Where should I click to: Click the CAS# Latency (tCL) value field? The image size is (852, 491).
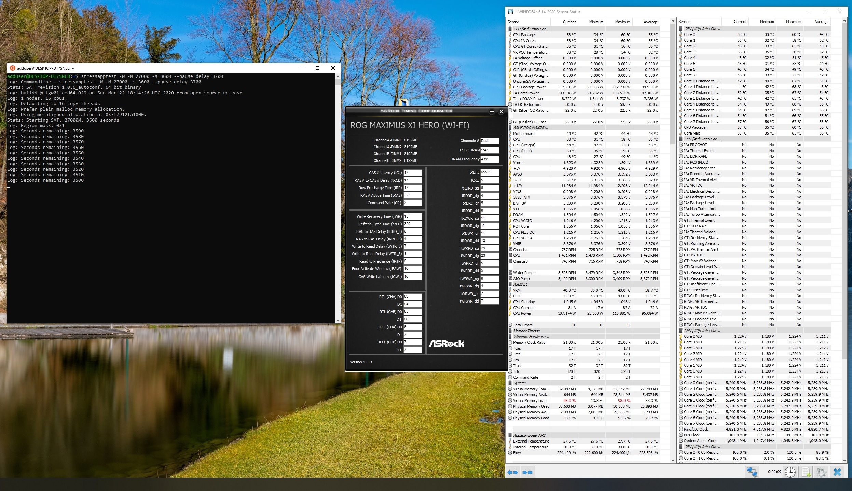click(412, 173)
